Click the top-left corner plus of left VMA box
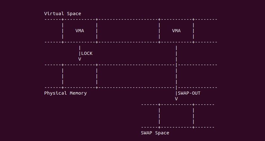The width and height of the screenshot is (265, 141). point(63,19)
